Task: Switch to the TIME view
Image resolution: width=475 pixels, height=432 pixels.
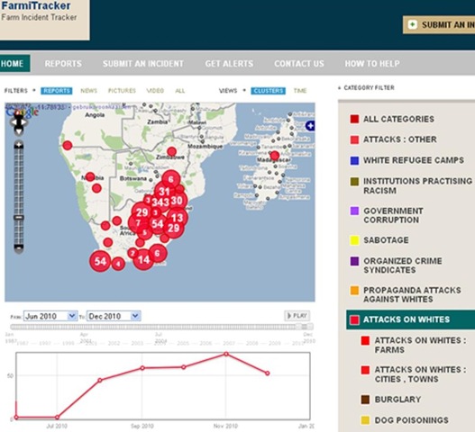Action: 300,91
